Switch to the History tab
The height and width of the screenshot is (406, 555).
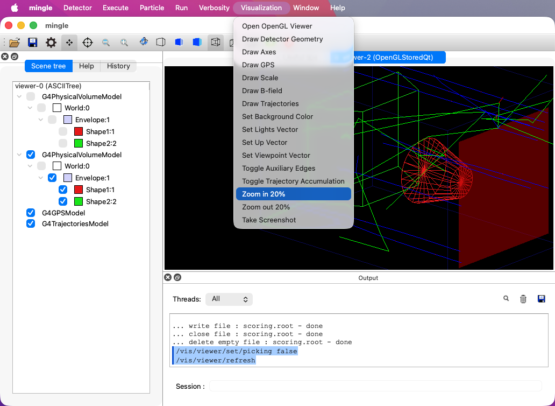point(118,66)
